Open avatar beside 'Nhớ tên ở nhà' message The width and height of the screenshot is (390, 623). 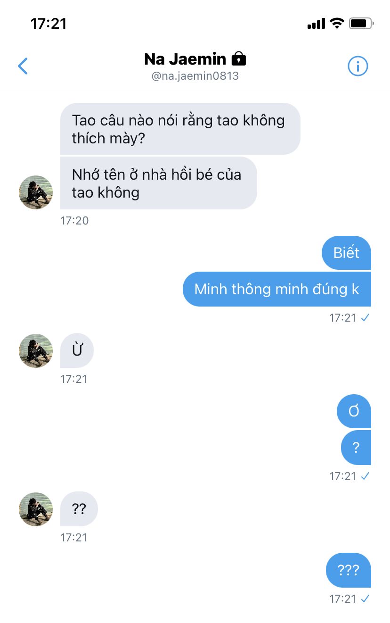tap(36, 192)
